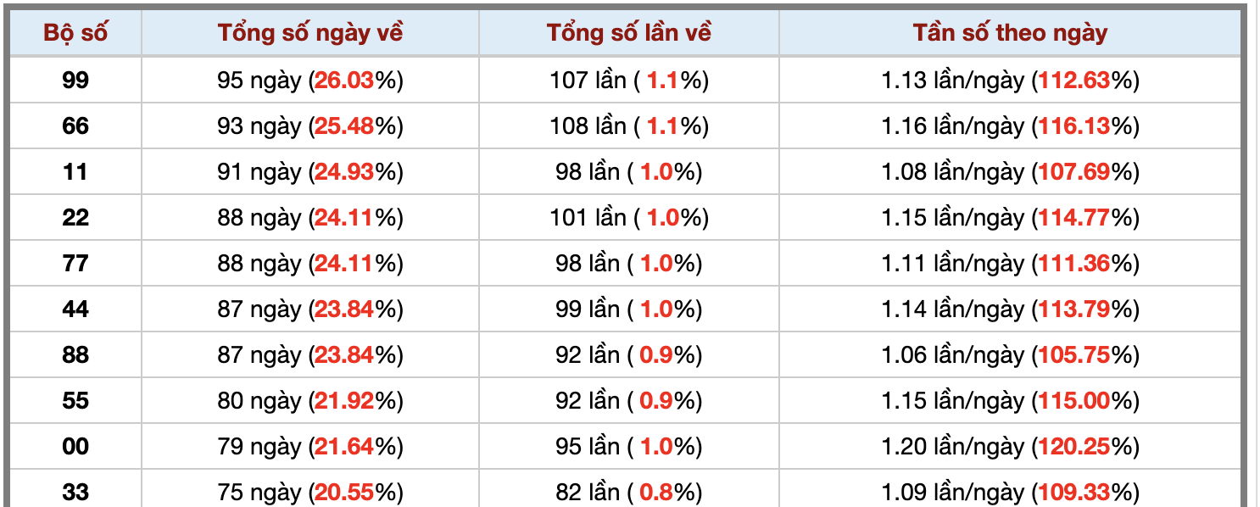Select number 77 in the first column
Screen dimensions: 1260x507
75,264
